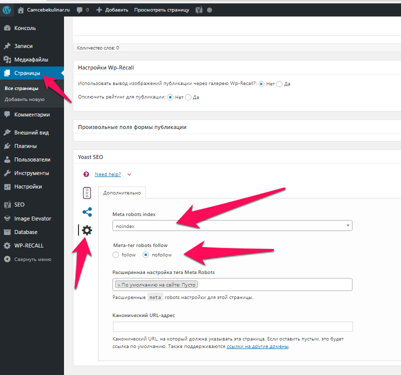Click the Канонический URL-адрес input field

click(232, 327)
